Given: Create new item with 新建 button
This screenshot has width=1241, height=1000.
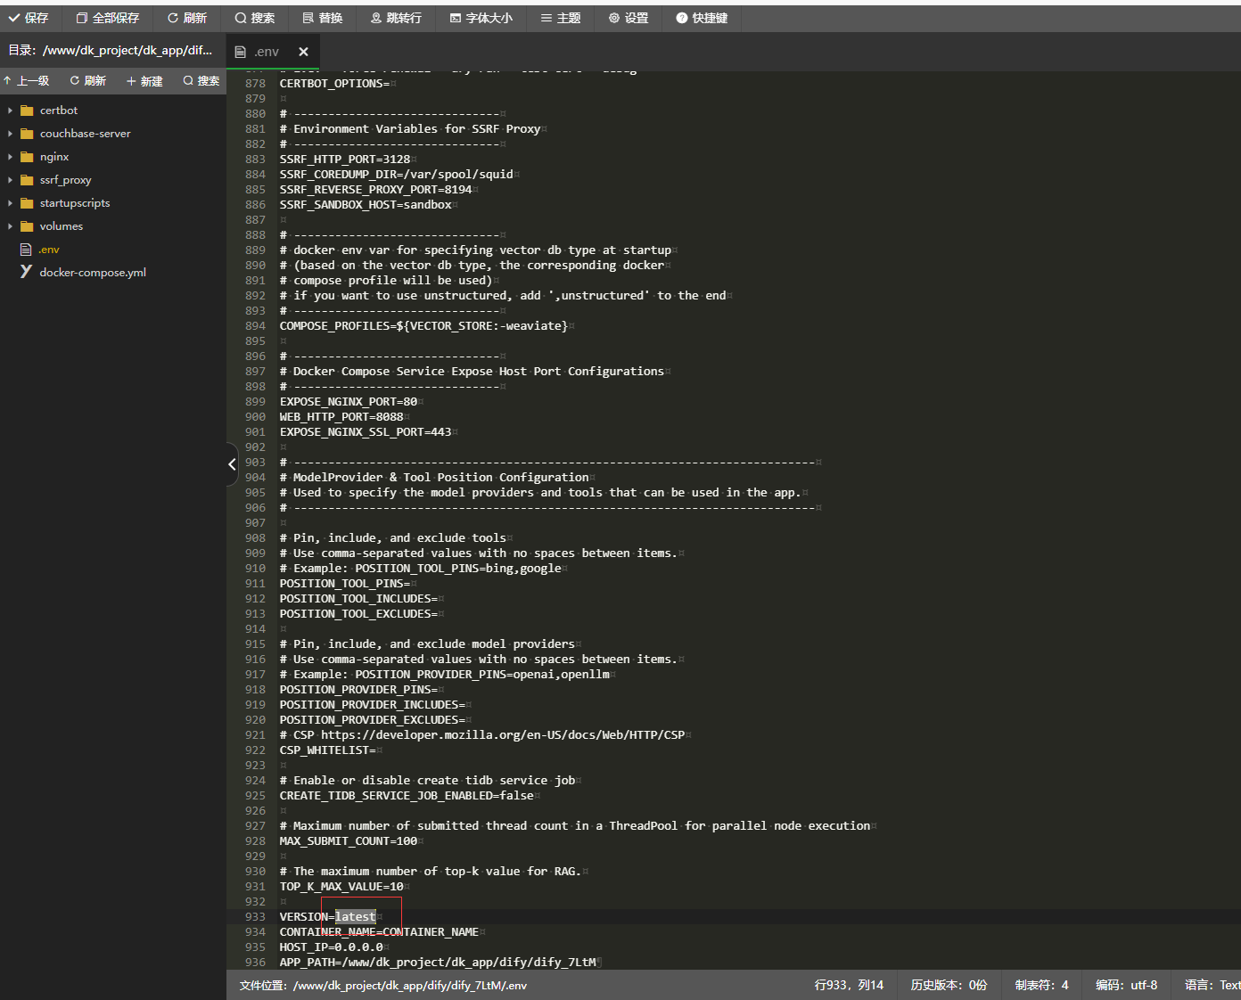Looking at the screenshot, I should click(x=144, y=81).
